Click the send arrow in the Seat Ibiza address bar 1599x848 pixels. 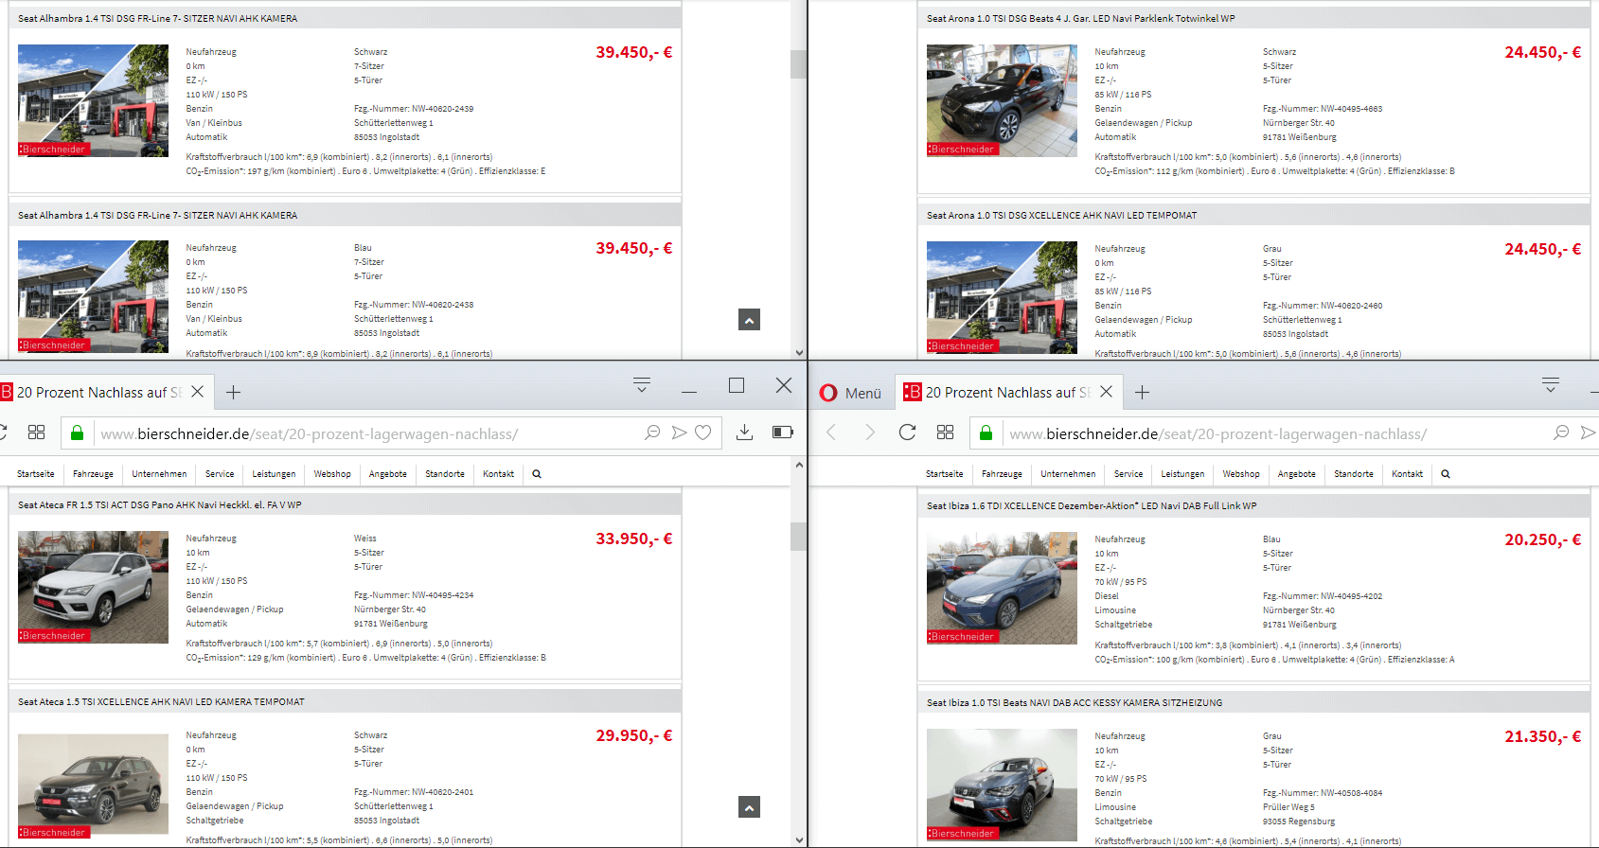click(1588, 433)
